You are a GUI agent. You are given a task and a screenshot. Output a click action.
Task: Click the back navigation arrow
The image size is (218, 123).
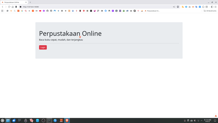click(x=3, y=7)
